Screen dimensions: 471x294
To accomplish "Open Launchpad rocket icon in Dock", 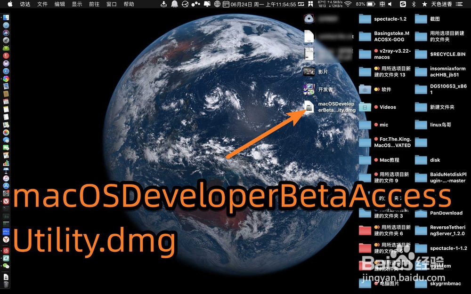I will pos(6,40).
